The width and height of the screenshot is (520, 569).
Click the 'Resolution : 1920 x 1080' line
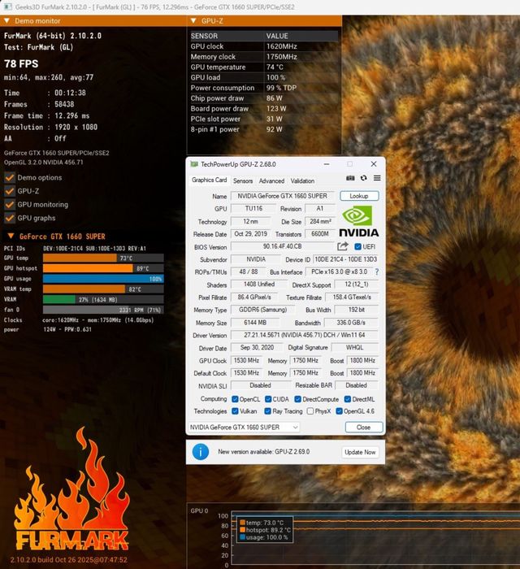tap(50, 127)
